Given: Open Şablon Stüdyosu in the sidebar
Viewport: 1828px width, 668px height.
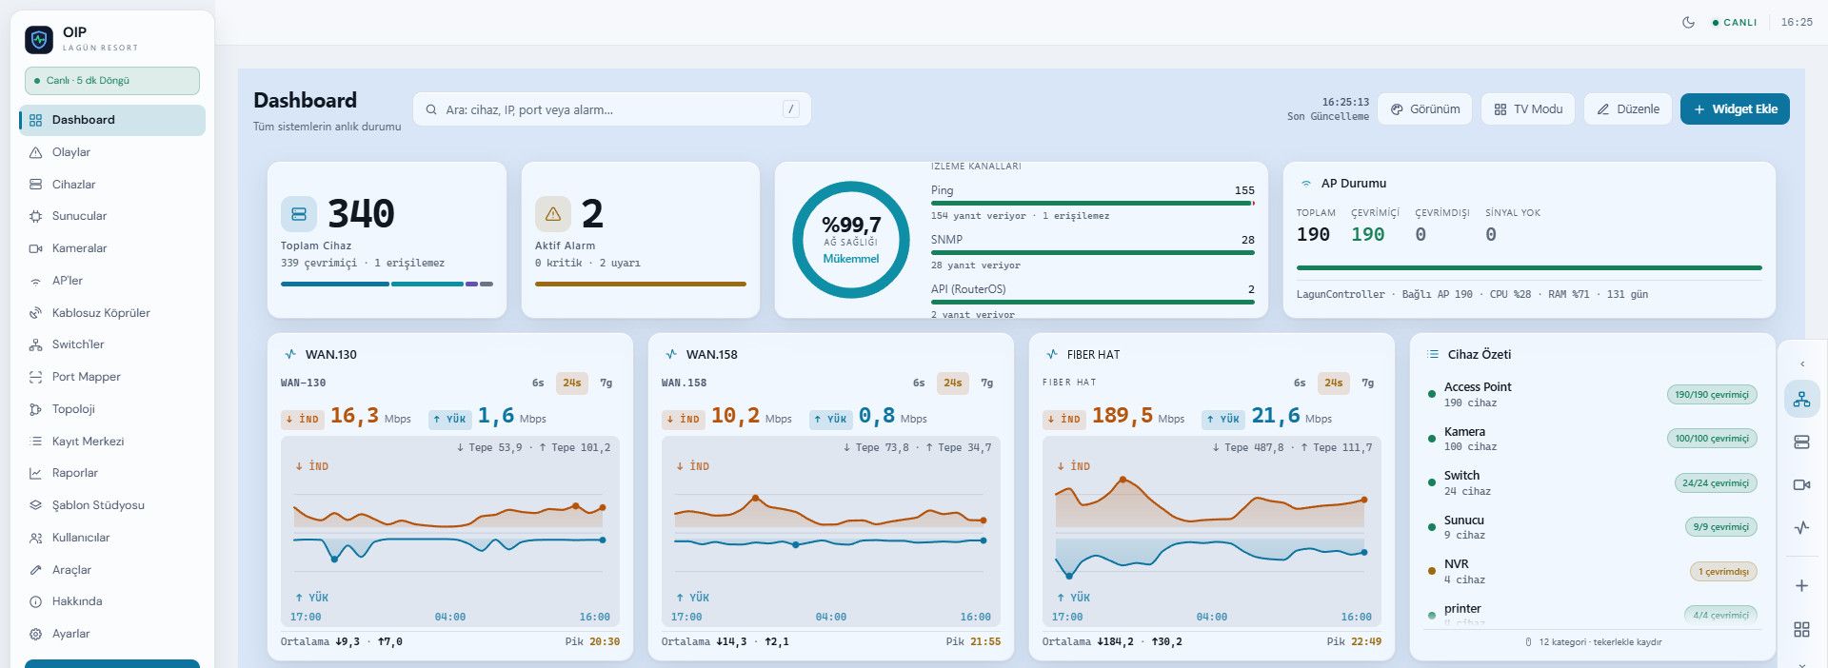Looking at the screenshot, I should click(112, 505).
